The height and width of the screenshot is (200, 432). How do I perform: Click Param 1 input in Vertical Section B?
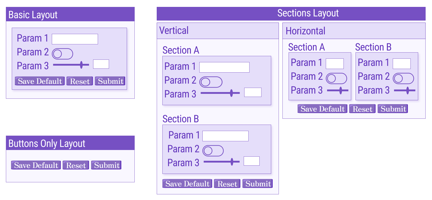click(x=225, y=135)
